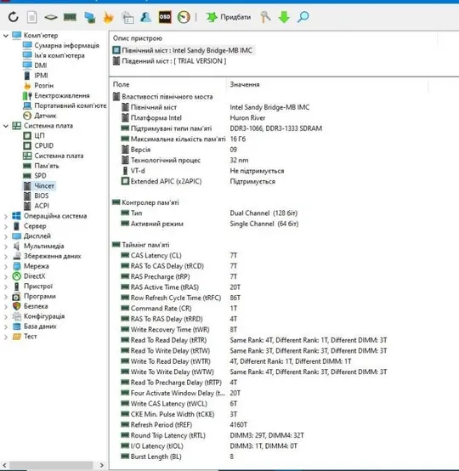459x471 pixels.
Task: Select Портативний комп'ютер tree item
Action: pyautogui.click(x=70, y=105)
